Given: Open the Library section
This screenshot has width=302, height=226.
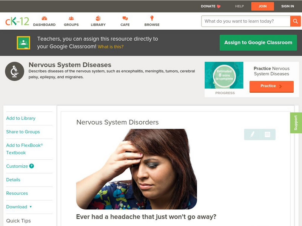Looking at the screenshot, I should (x=98, y=18).
